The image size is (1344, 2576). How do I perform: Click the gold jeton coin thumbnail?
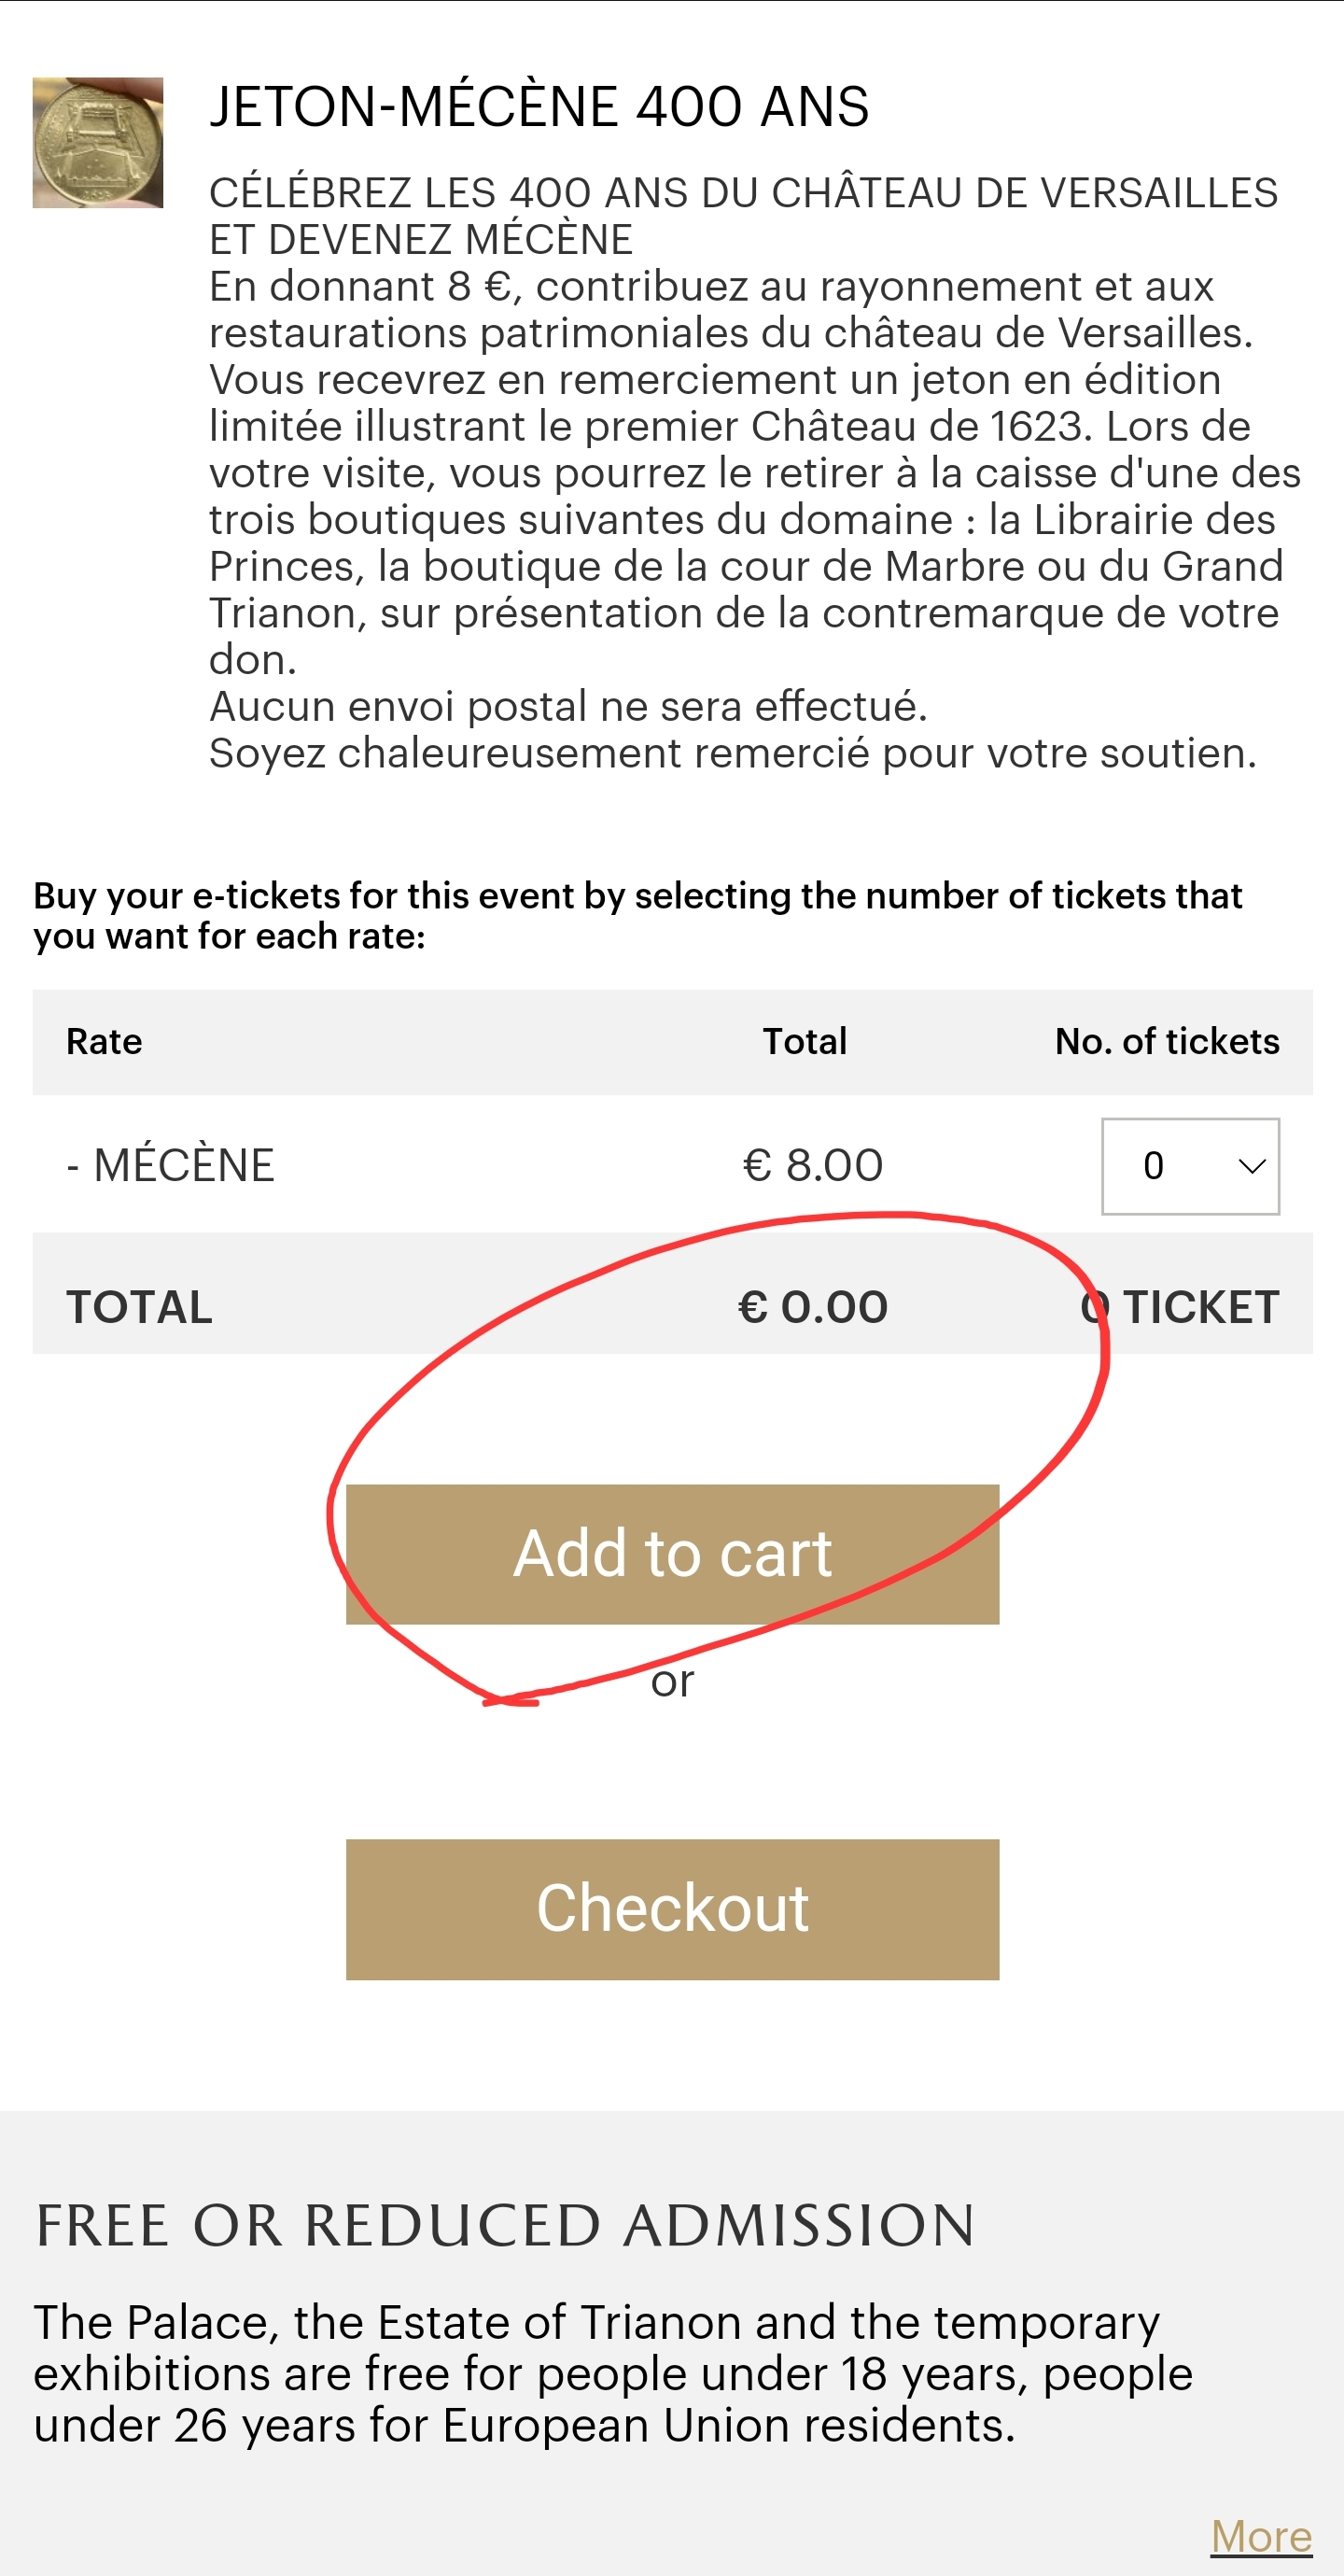(98, 143)
